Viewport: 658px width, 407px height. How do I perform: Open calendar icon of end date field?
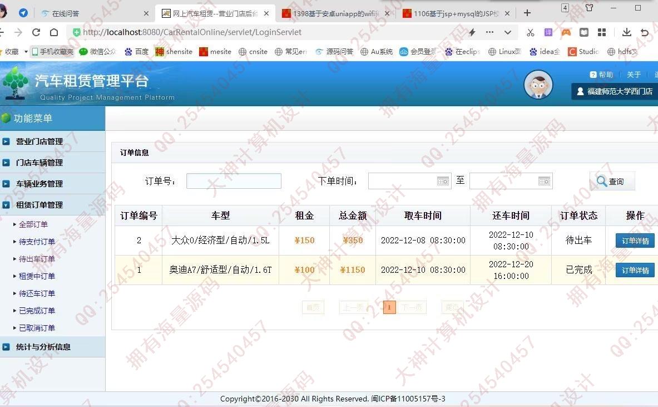pos(545,181)
